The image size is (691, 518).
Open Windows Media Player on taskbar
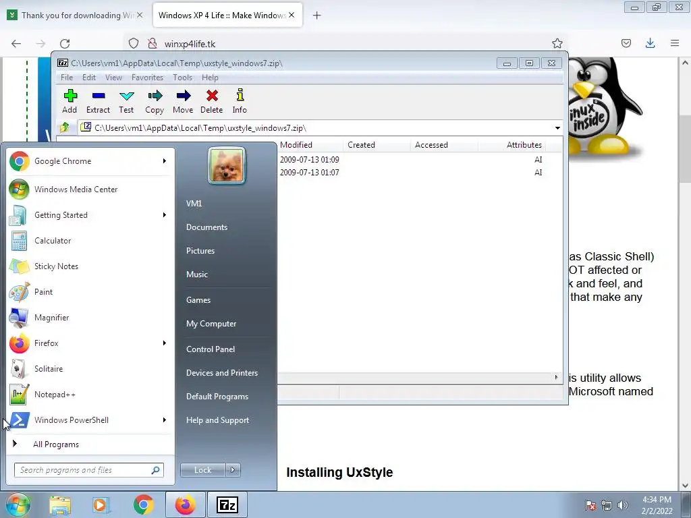101,505
